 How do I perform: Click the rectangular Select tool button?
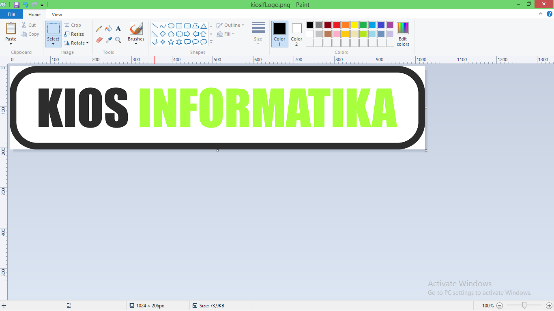[53, 28]
